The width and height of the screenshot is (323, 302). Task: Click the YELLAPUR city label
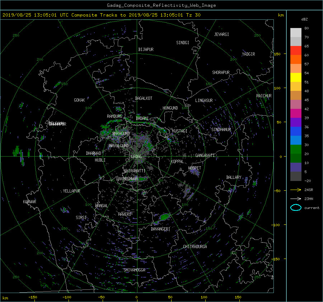click(71, 191)
